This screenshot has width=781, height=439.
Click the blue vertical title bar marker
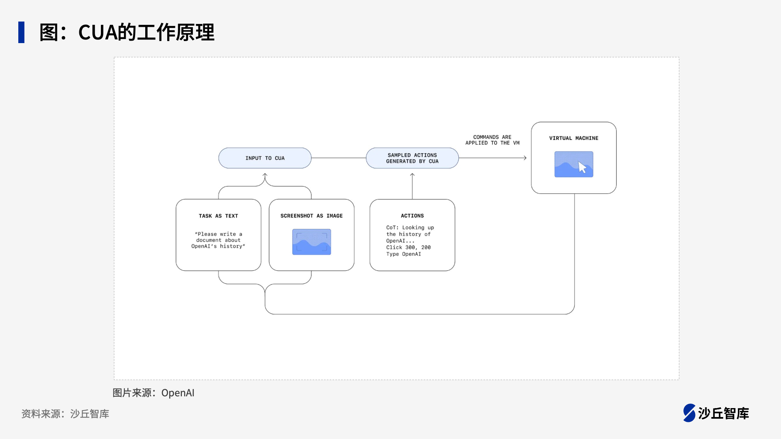pos(21,32)
